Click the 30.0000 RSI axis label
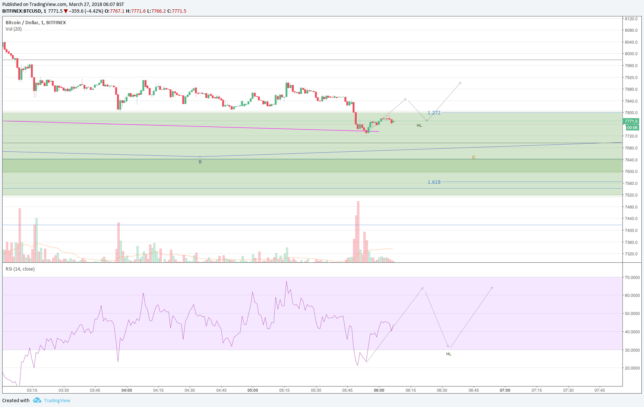The width and height of the screenshot is (644, 407). (632, 350)
